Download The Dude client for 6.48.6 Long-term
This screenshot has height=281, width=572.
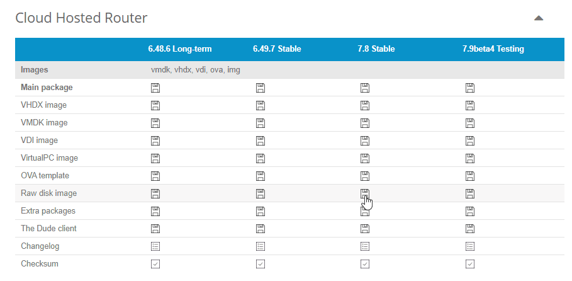155,229
